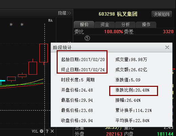Click the circled 5 level icon
This screenshot has width=176, height=136.
click(87, 38)
